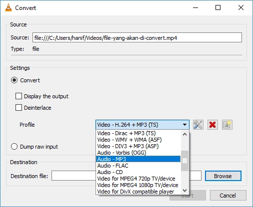253x207 pixels.
Task: Maximize the Convert window
Action: 218,7
